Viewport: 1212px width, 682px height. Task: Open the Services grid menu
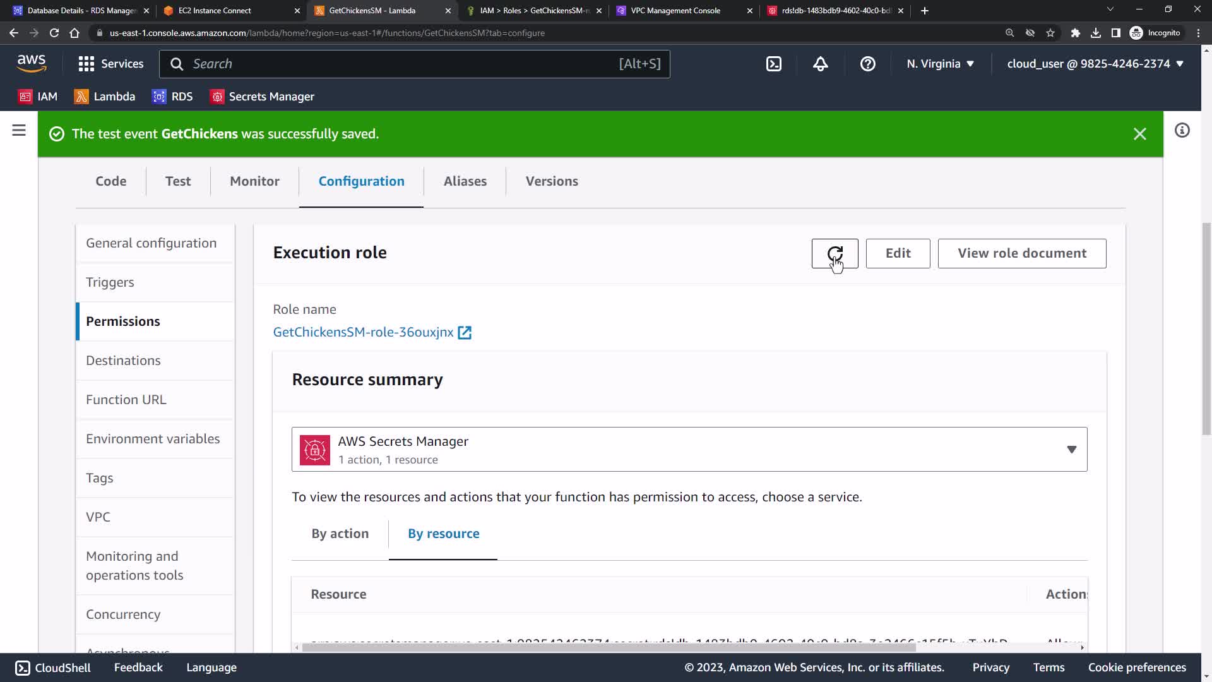[x=111, y=64]
